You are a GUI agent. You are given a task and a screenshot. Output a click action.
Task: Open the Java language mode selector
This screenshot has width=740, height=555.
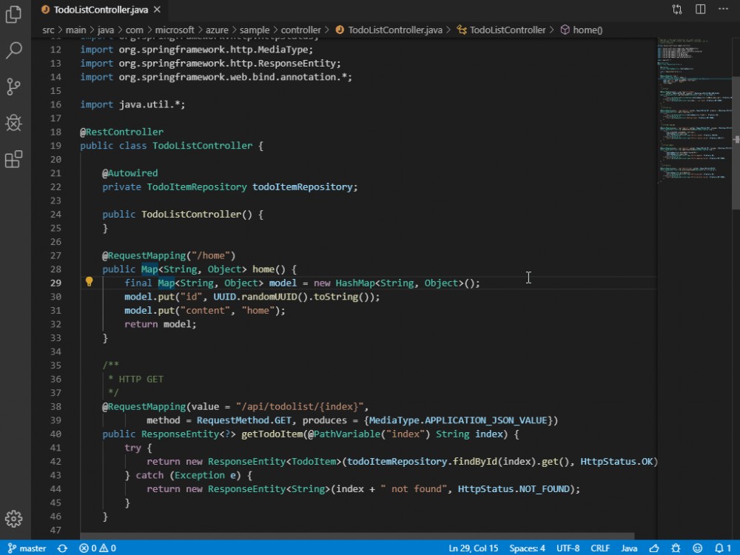point(629,548)
